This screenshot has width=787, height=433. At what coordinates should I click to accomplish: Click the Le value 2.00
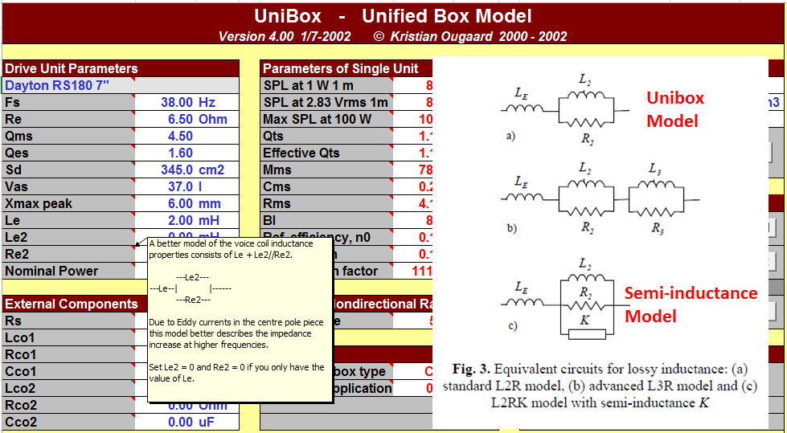[x=181, y=220]
